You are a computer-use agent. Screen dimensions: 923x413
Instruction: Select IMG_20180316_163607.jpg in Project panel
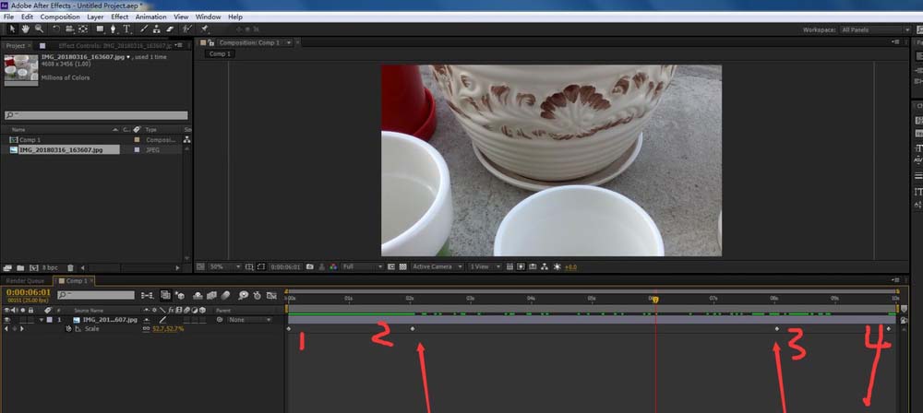click(61, 148)
